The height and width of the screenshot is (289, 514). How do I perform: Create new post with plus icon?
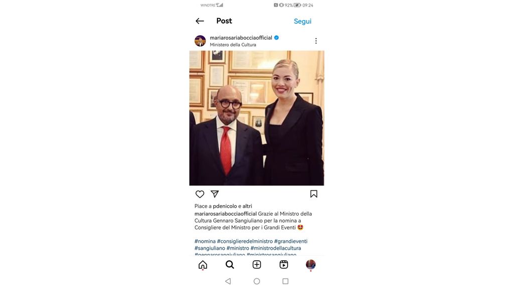[256, 264]
